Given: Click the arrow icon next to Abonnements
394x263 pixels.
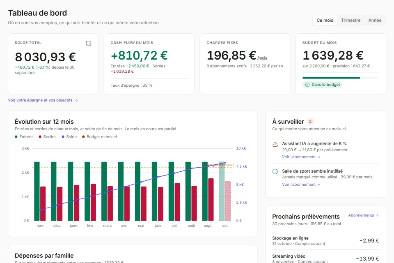Looking at the screenshot, I should [x=377, y=215].
